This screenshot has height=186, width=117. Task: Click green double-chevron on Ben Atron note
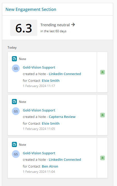click(103, 158)
